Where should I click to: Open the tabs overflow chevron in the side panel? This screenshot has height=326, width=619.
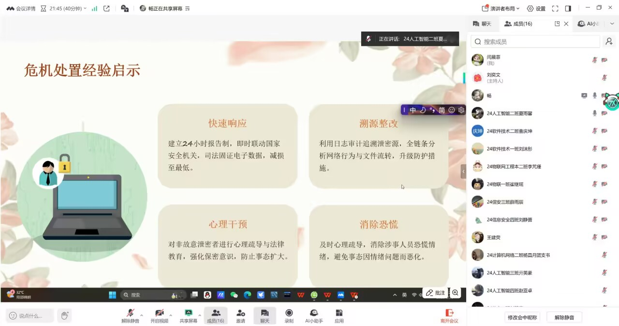612,24
